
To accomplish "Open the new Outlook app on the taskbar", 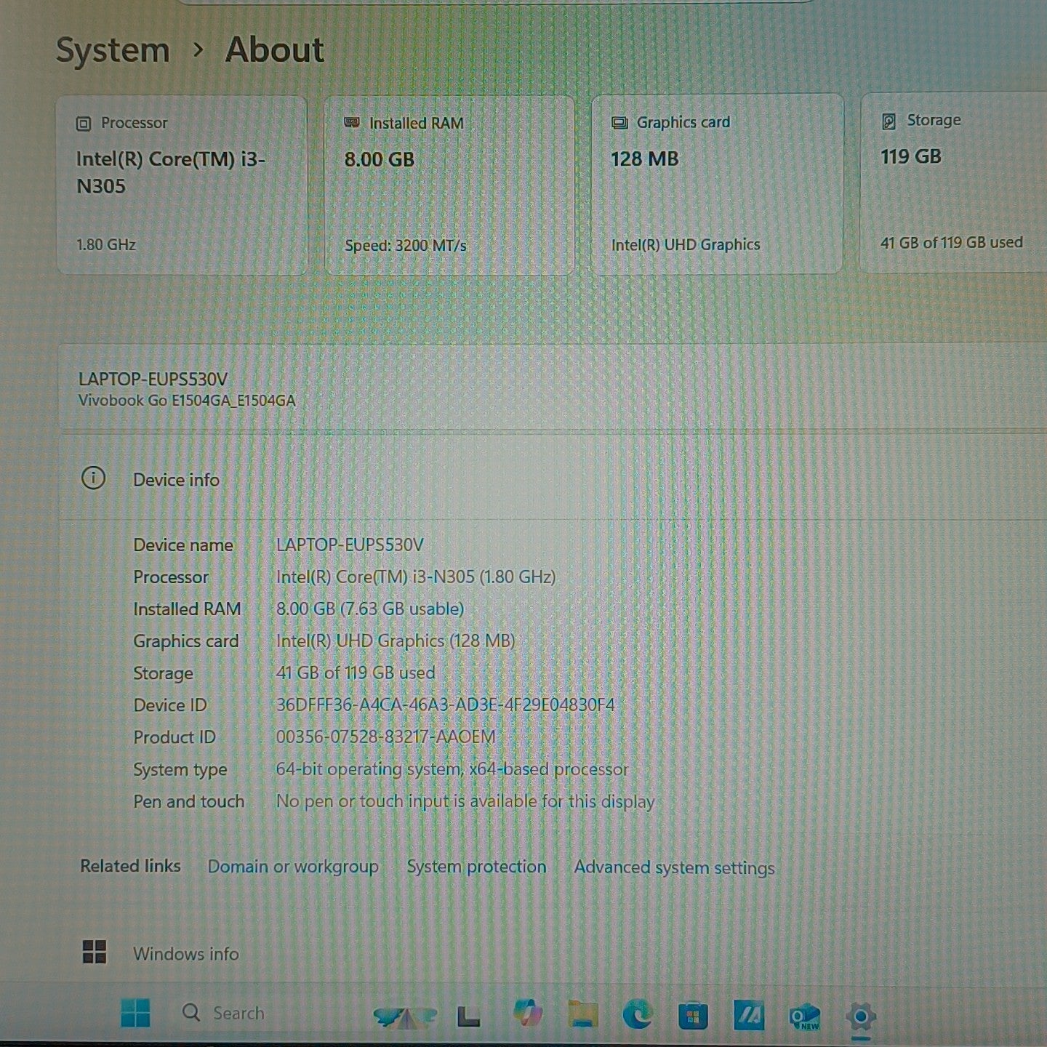I will [x=804, y=1016].
